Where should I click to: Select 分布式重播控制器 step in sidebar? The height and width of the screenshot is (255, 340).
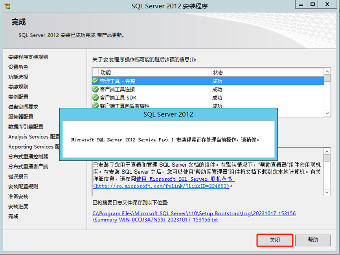click(28, 156)
